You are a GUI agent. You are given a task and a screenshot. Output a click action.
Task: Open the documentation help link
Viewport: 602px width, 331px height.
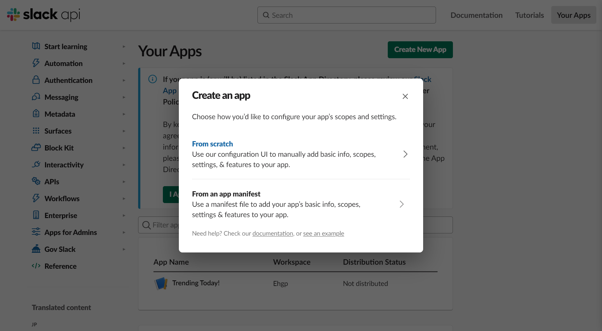[x=273, y=233]
